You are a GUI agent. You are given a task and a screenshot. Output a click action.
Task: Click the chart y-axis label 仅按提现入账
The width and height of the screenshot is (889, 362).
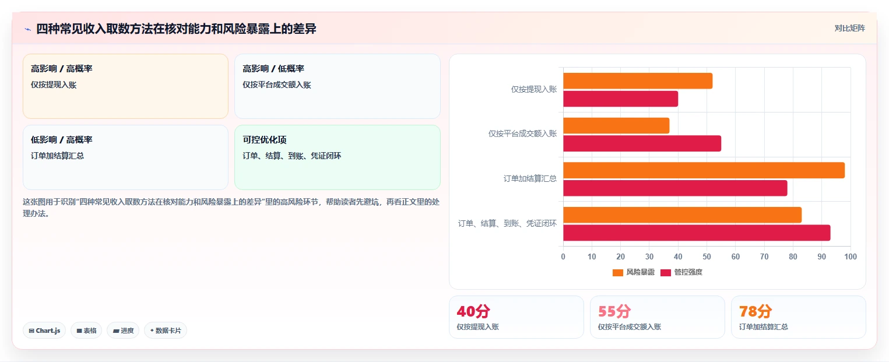pos(534,89)
